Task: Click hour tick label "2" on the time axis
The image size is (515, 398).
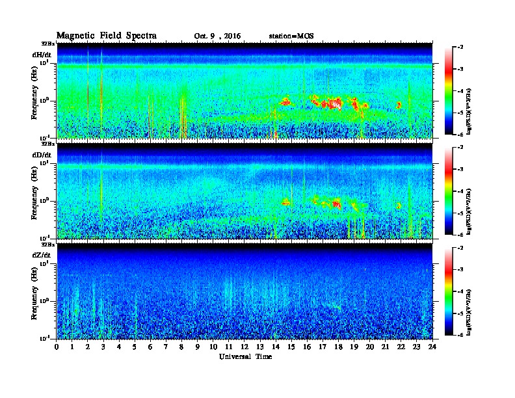Action: [x=88, y=347]
